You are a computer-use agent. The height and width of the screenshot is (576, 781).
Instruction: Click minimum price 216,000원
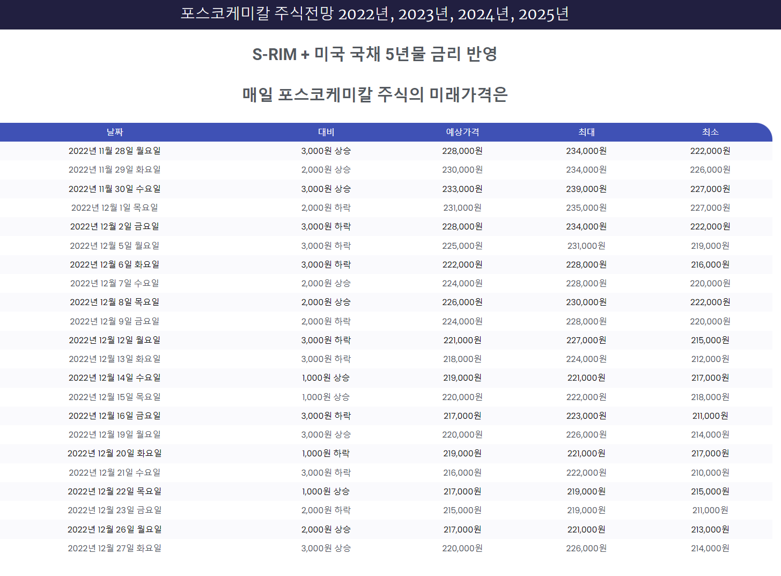[710, 264]
